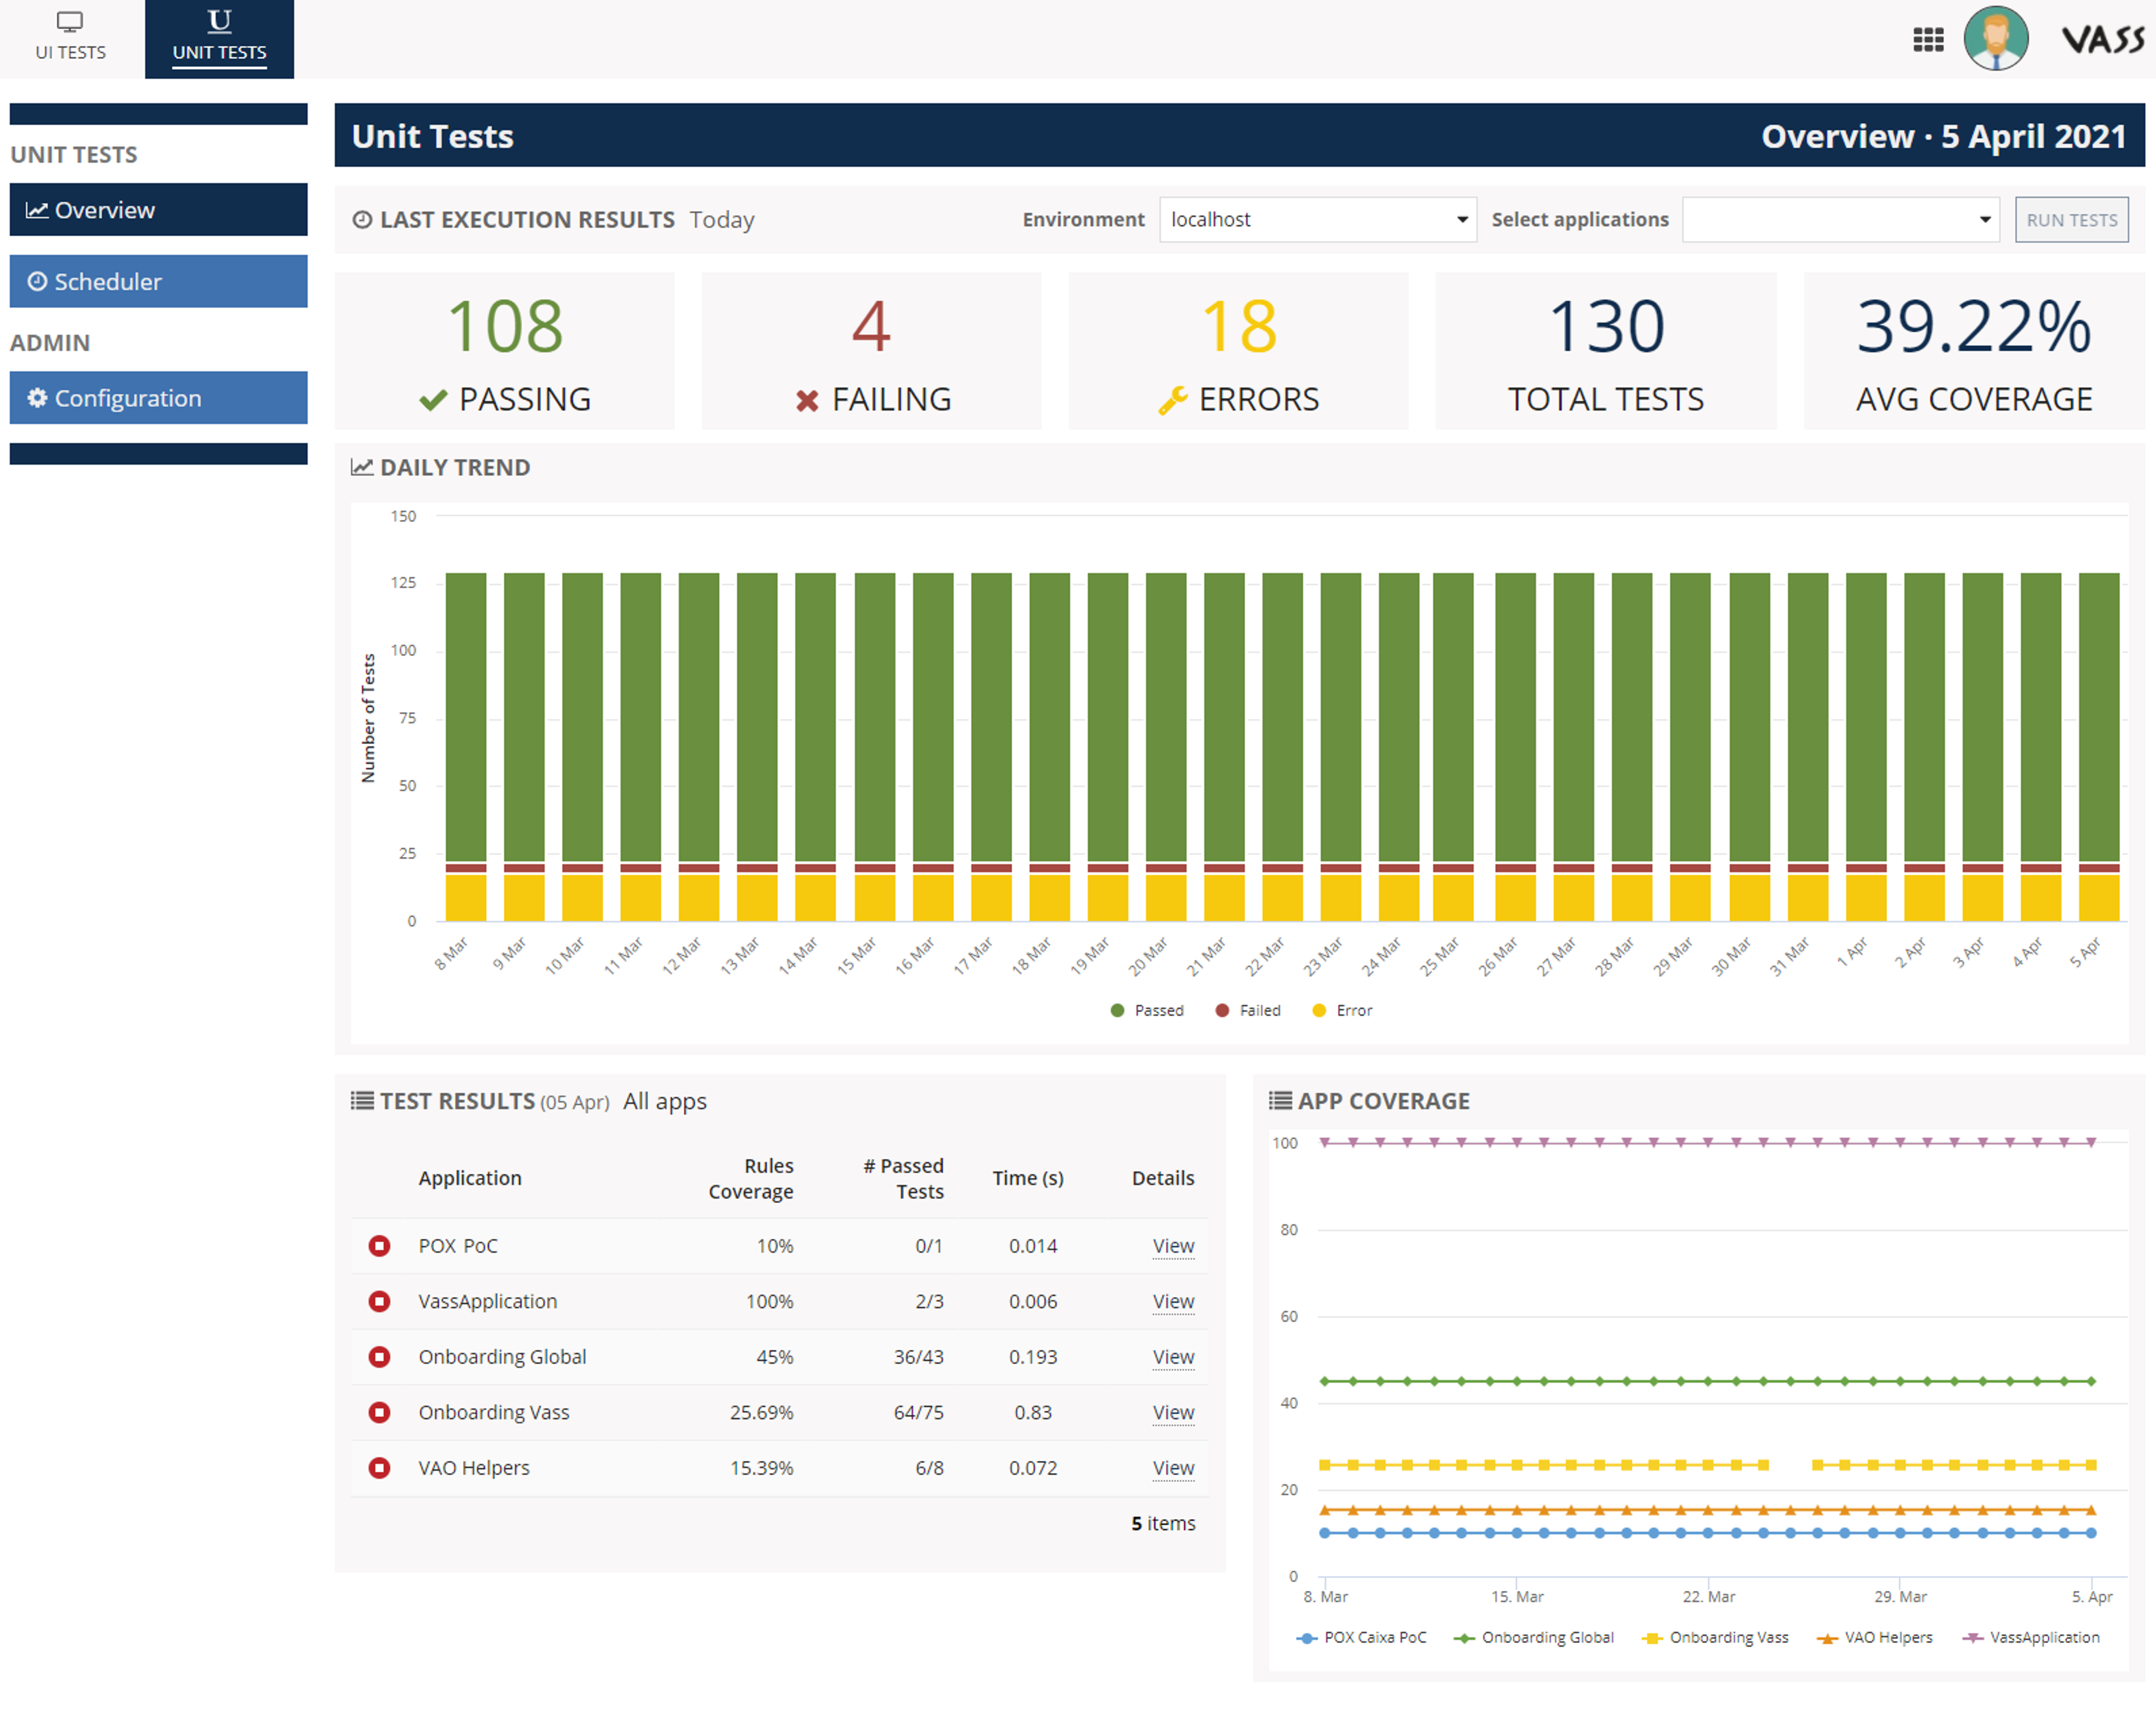Open the apps grid icon

(x=1927, y=40)
